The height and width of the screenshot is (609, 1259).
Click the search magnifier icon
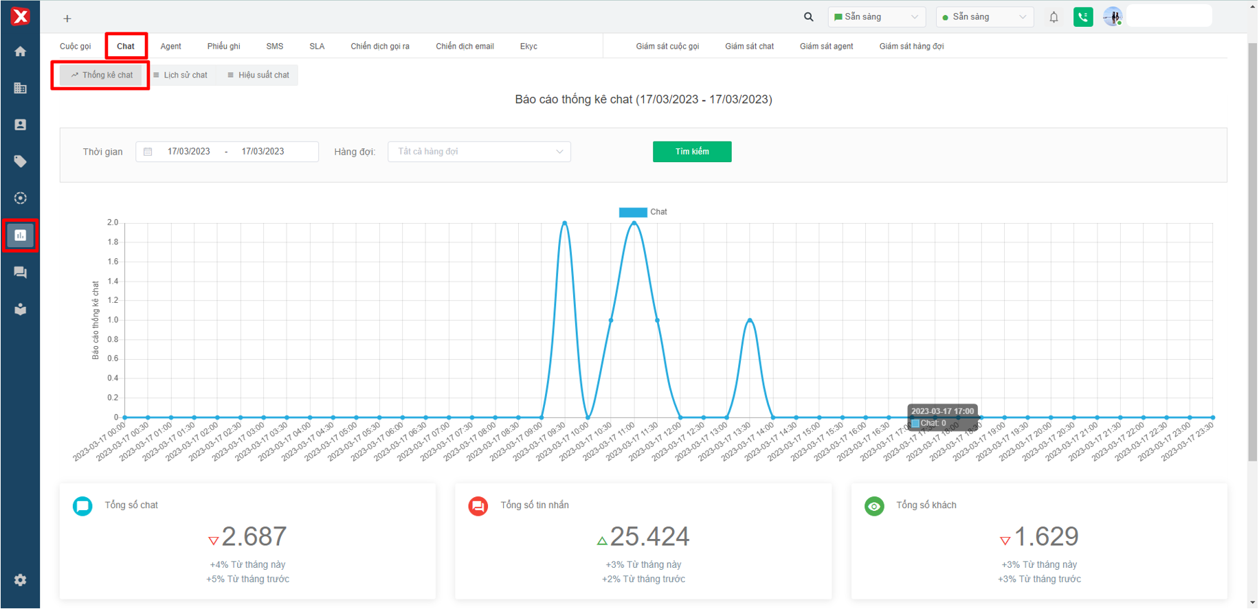pos(809,17)
